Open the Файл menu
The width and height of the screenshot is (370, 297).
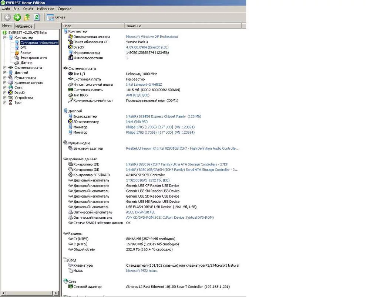point(6,9)
